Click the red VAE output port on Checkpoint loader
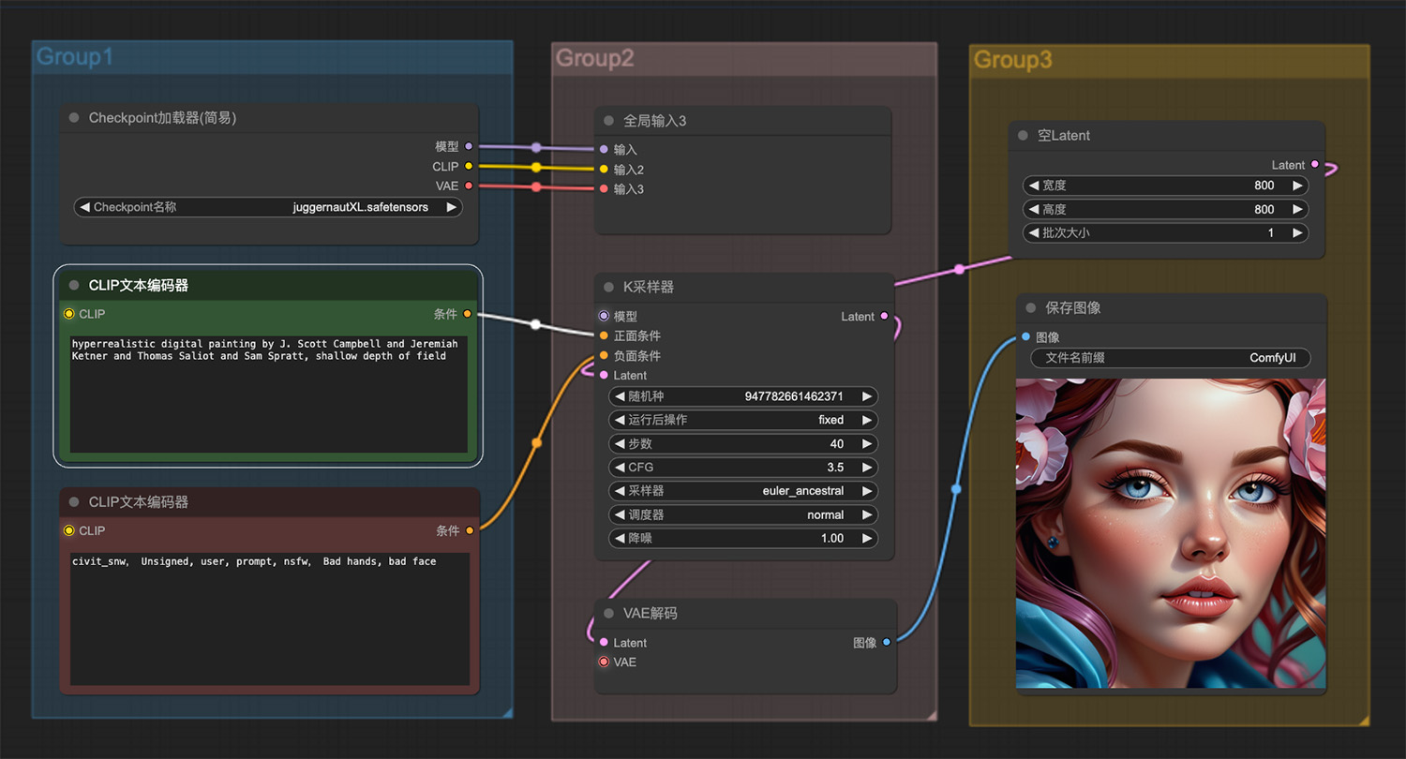Image resolution: width=1406 pixels, height=759 pixels. click(469, 186)
